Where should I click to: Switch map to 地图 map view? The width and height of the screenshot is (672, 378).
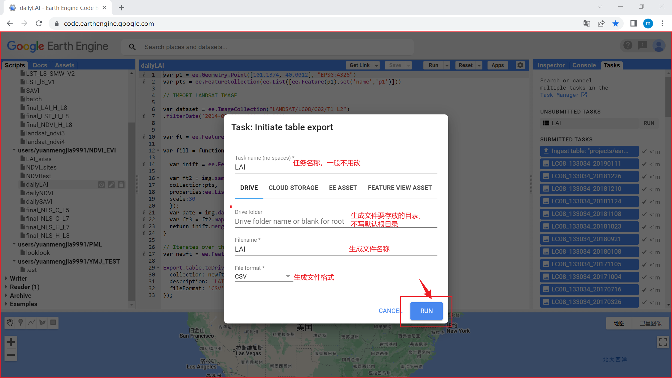(619, 323)
